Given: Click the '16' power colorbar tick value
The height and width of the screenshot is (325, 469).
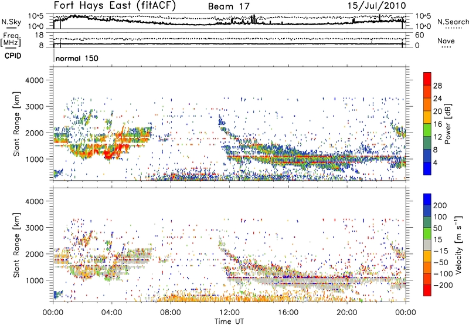Looking at the screenshot, I should pyautogui.click(x=437, y=124).
